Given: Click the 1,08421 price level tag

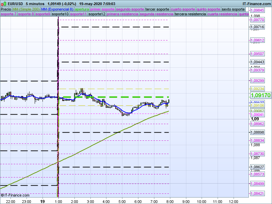Looking at the screenshot, I should pyautogui.click(x=257, y=193).
